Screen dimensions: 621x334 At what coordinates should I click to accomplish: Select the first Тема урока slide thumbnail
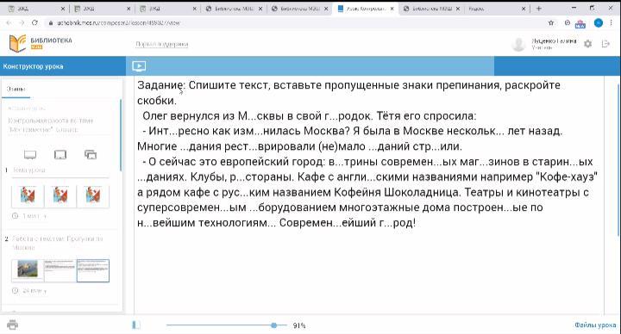(28, 195)
